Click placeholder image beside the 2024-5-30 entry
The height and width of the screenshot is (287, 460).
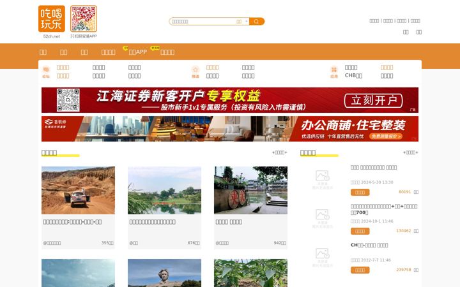(x=323, y=179)
